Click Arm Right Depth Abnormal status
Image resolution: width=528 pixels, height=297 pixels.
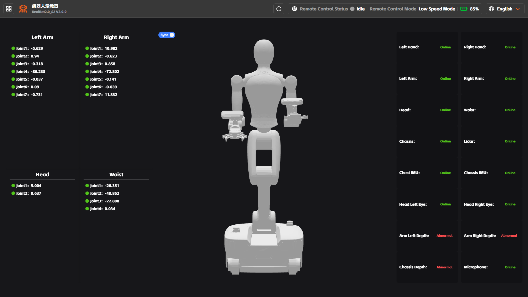(509, 236)
